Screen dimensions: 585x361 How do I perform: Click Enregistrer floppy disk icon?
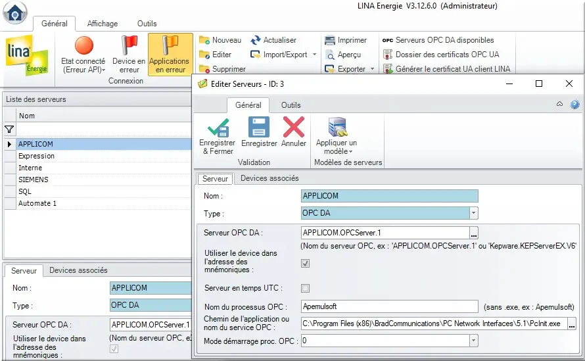pyautogui.click(x=258, y=127)
